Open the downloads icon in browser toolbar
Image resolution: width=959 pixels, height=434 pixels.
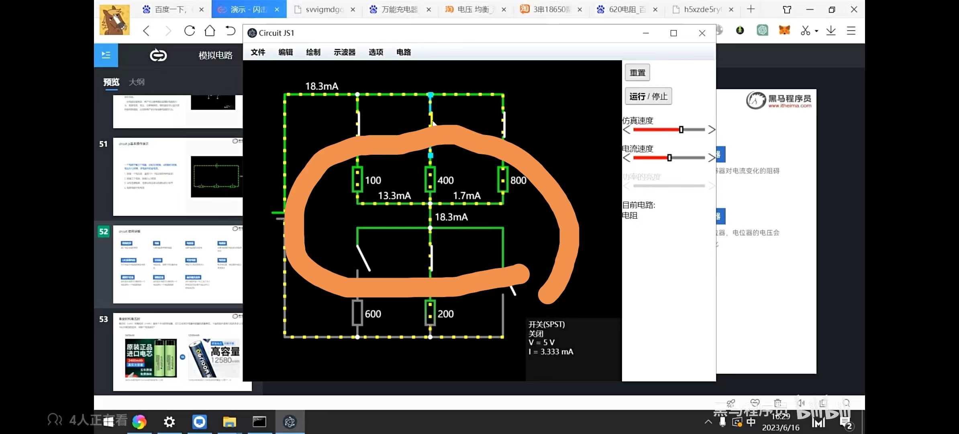[831, 31]
